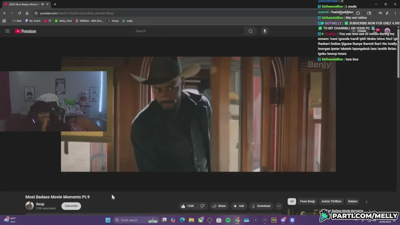Open the X Home bookmark

(x=113, y=21)
